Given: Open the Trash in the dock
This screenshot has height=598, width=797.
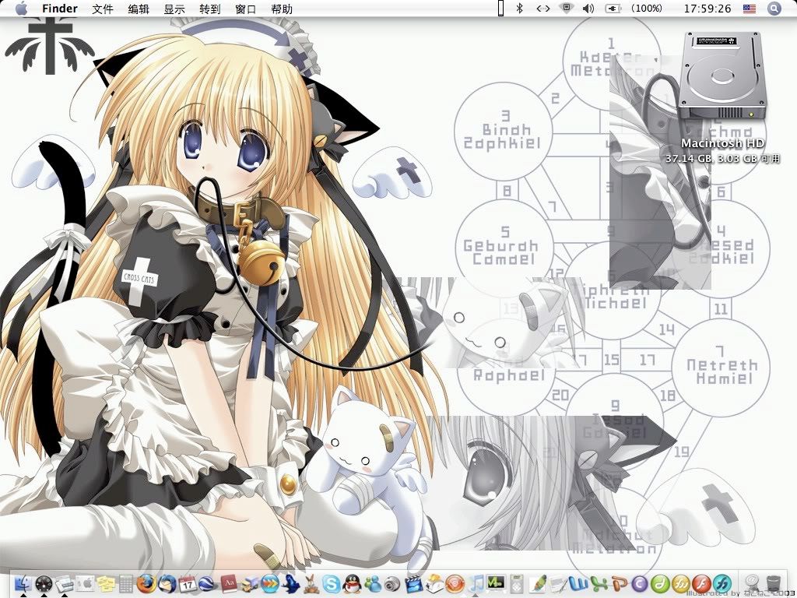Looking at the screenshot, I should click(773, 583).
